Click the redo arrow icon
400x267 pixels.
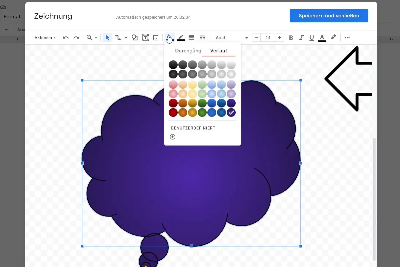pos(76,38)
